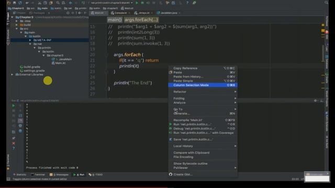
Task: Open the Messages tool window button
Action: pyautogui.click(x=59, y=174)
